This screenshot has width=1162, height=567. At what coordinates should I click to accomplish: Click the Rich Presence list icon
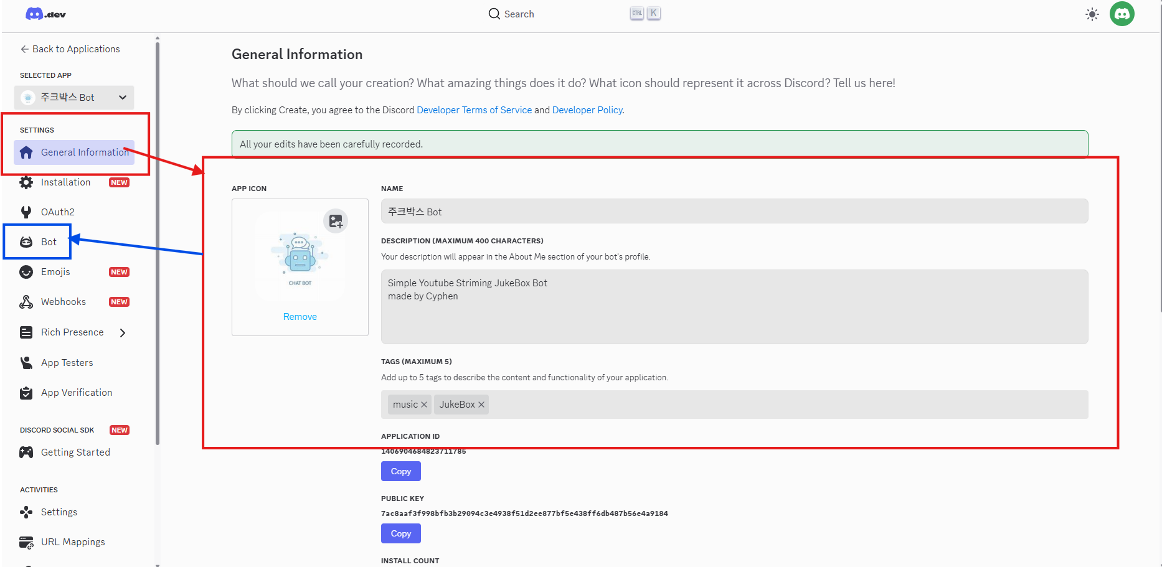pos(26,332)
